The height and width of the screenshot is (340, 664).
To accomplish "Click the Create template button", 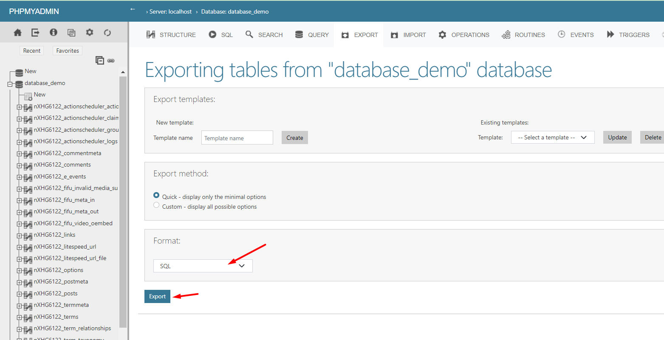I will pos(294,138).
